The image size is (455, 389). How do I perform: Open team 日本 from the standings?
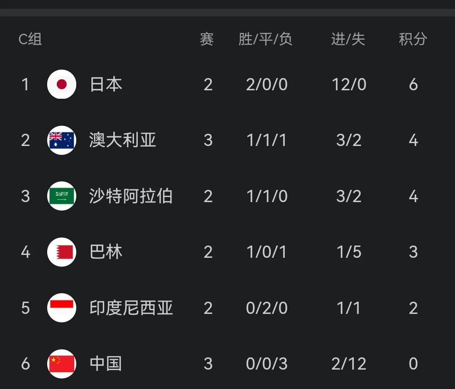point(106,84)
